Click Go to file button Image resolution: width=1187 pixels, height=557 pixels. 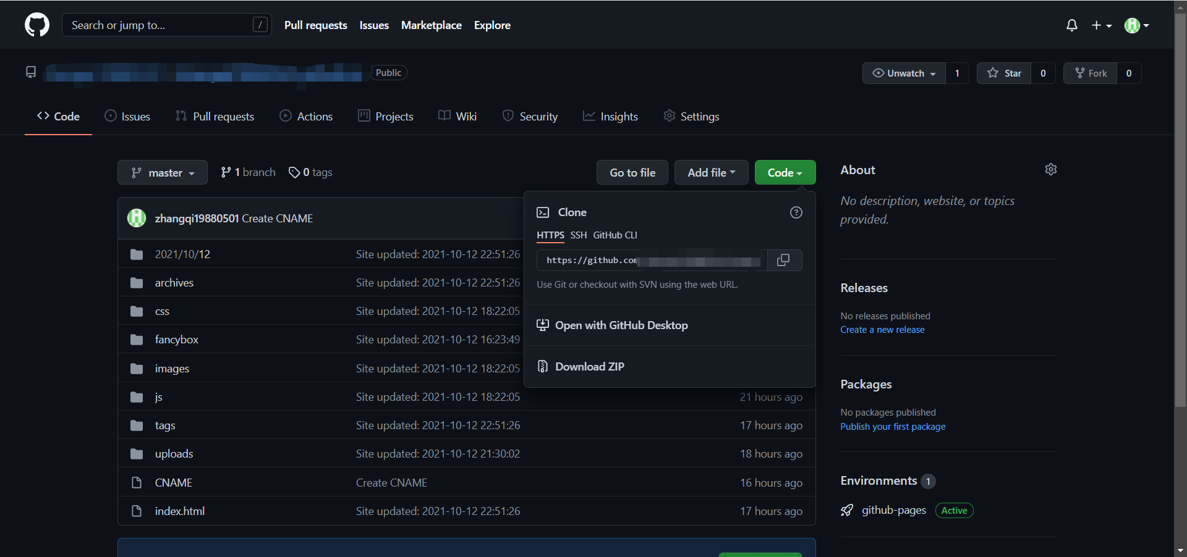click(x=632, y=172)
